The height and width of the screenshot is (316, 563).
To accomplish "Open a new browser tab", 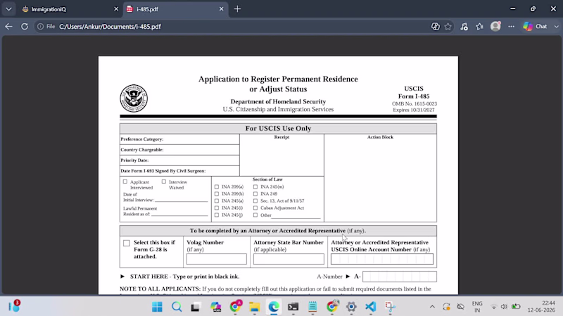I will pos(237,9).
